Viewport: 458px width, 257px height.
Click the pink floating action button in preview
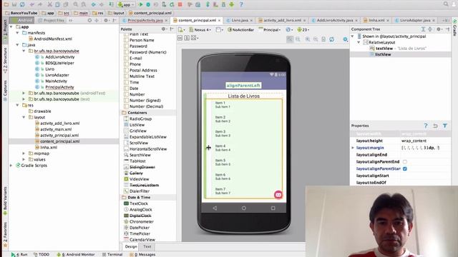pyautogui.click(x=278, y=195)
